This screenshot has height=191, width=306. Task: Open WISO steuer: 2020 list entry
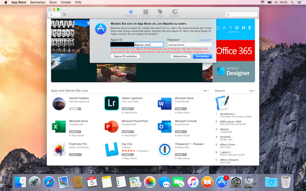231,122
